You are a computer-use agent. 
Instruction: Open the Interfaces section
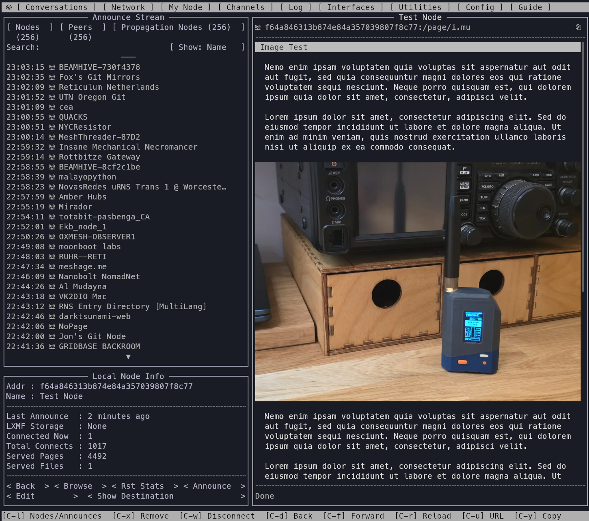tap(351, 7)
